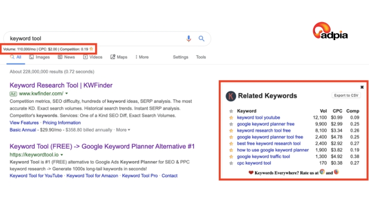Click the Vol column header
Image resolution: width=369 pixels, height=211 pixels.
coord(323,111)
